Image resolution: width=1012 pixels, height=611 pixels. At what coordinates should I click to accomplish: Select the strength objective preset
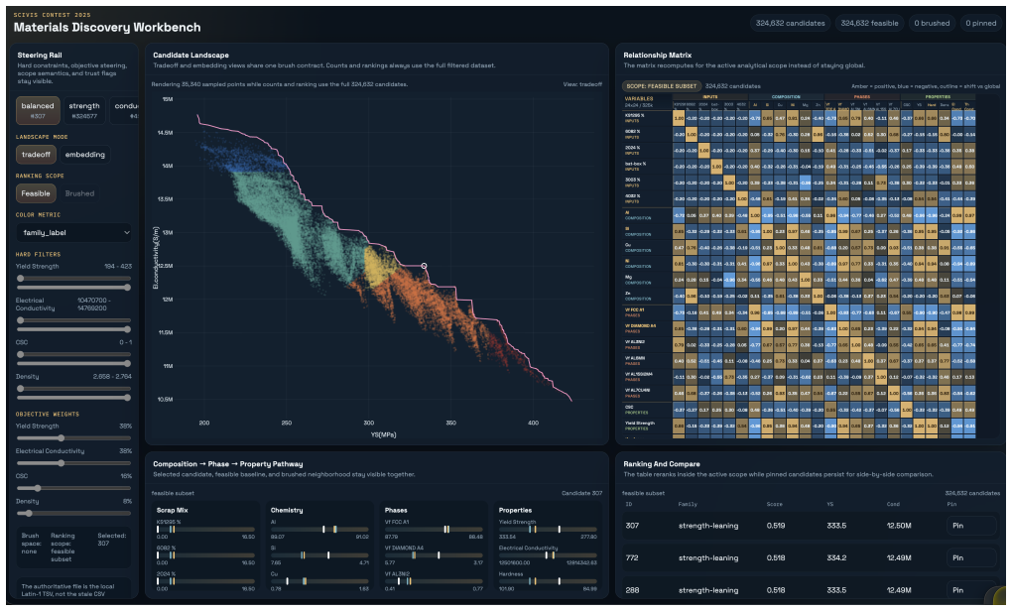coord(84,110)
